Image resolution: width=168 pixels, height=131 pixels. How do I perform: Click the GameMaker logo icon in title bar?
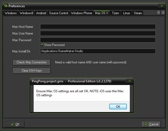6,6
